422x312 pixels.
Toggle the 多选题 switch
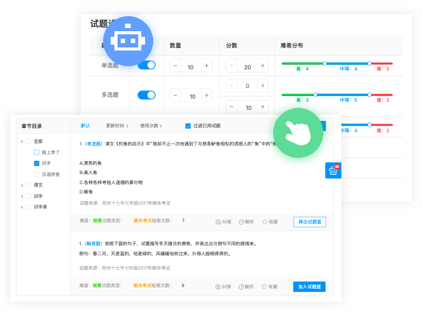pos(146,95)
